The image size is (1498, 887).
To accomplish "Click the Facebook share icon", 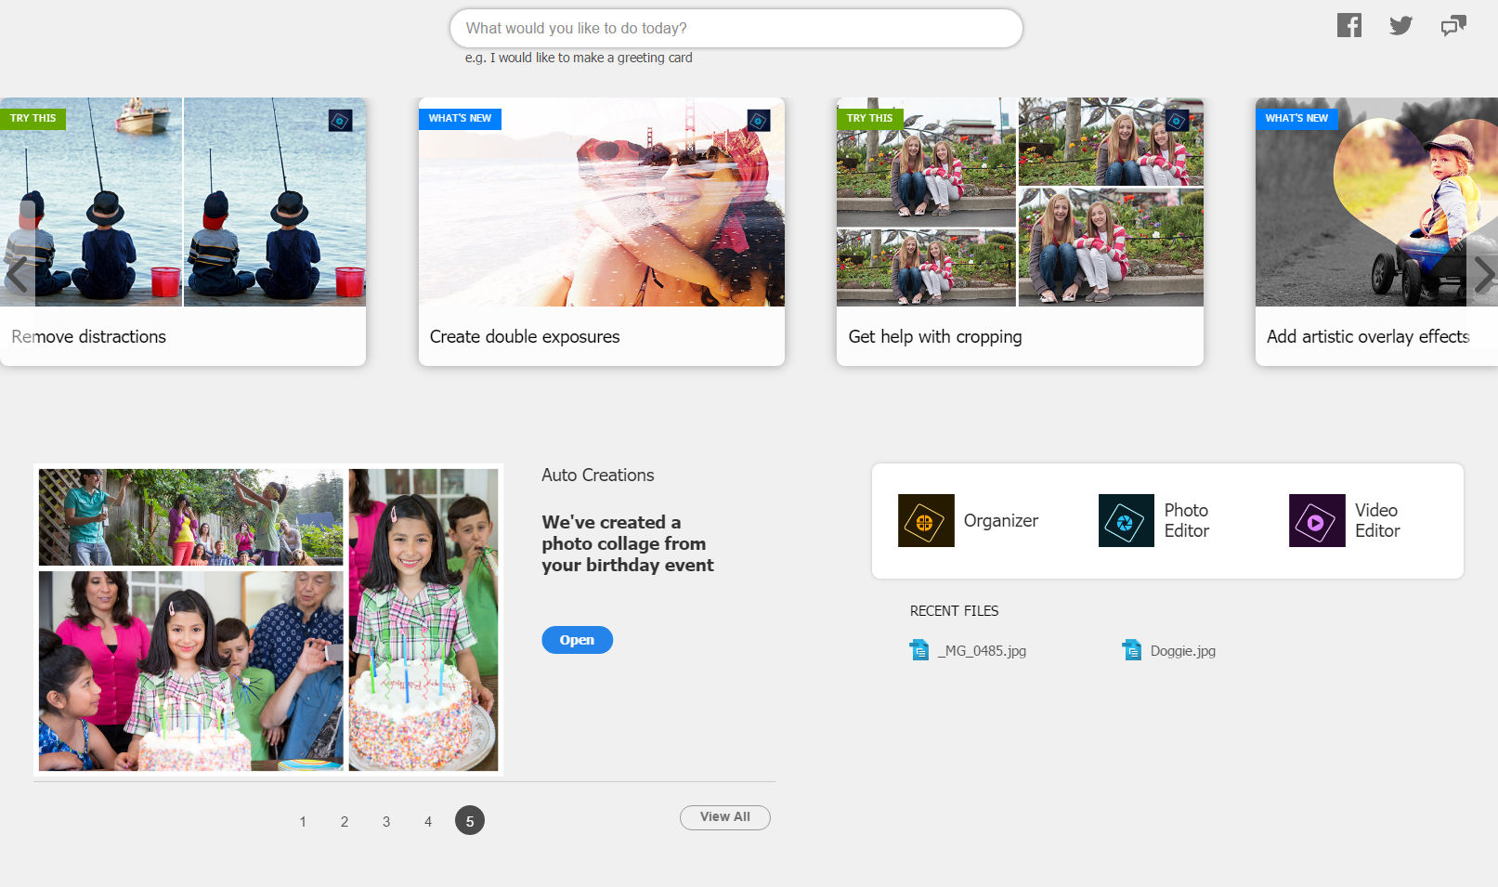I will 1348,25.
